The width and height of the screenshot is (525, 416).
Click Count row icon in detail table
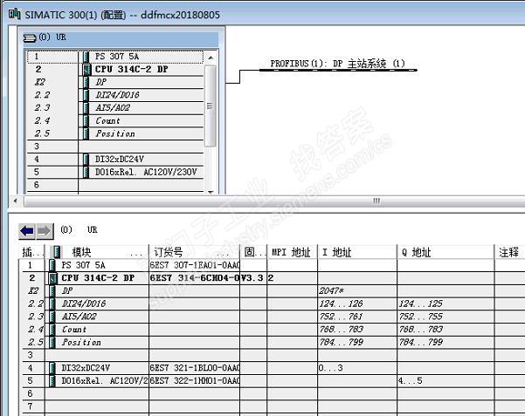[52, 330]
